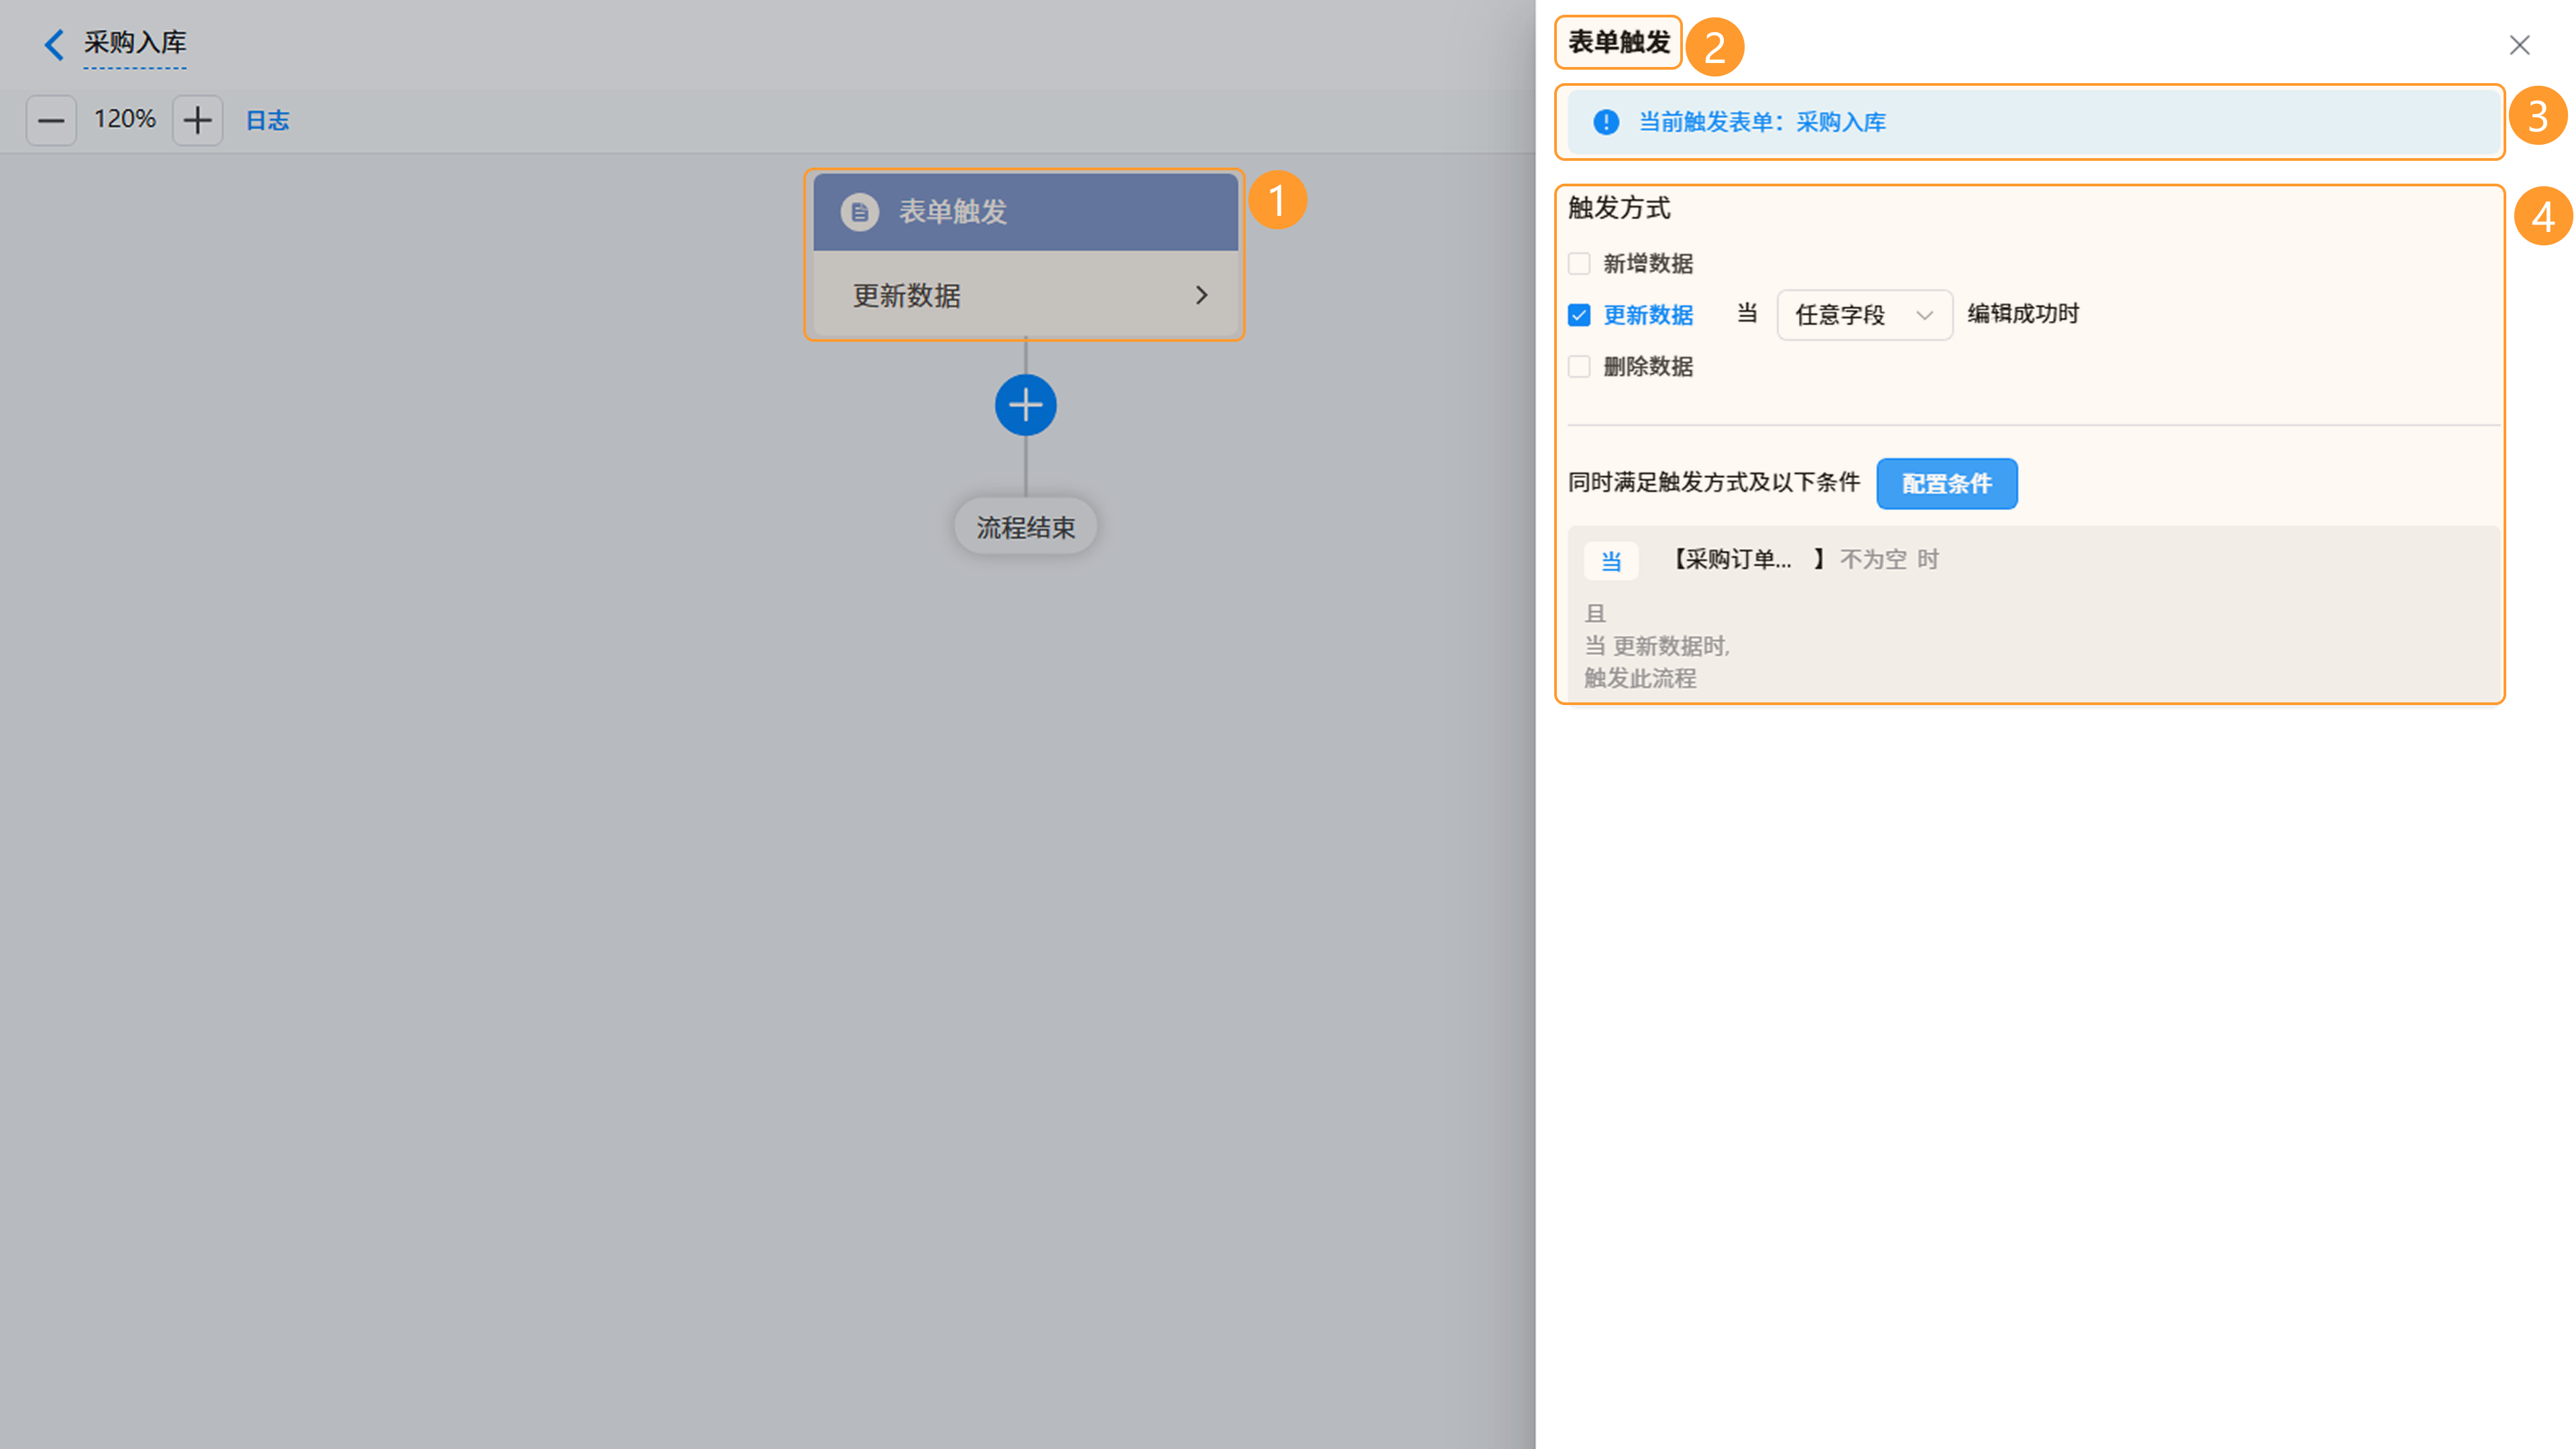This screenshot has width=2576, height=1449.
Task: Click the 【采购订单...】 condition field text
Action: pyautogui.click(x=1747, y=560)
